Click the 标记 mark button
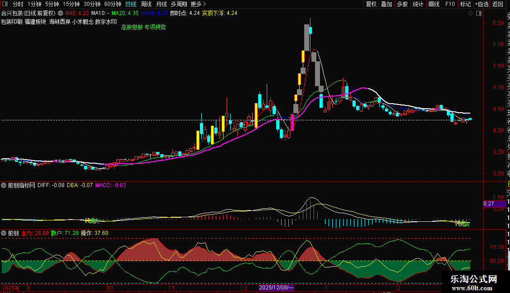The height and width of the screenshot is (293, 510). [465, 4]
